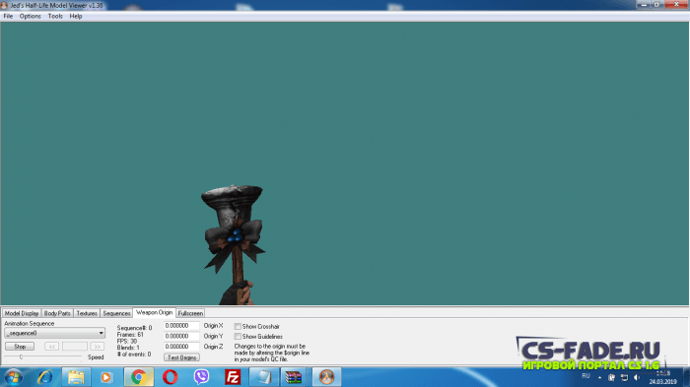Open the Options menu
This screenshot has height=387, width=690.
click(30, 17)
